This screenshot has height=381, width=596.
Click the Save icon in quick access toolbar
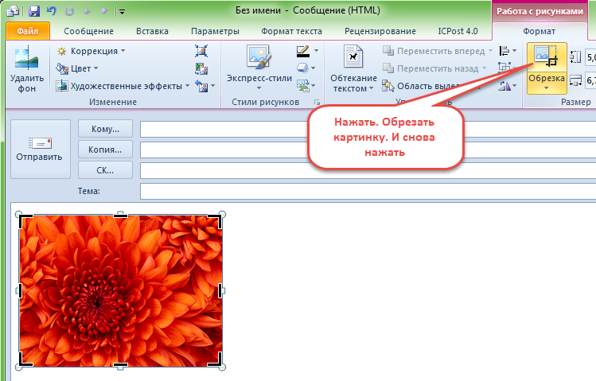pos(34,11)
